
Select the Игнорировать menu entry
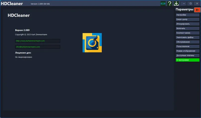(187, 24)
